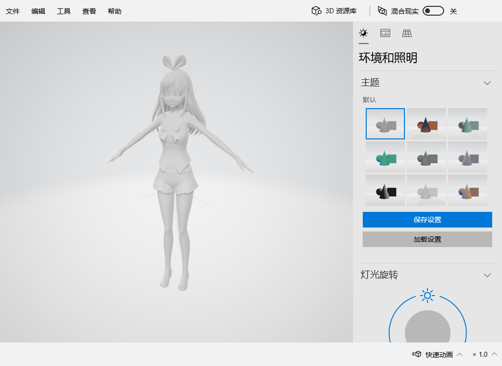Click the gray light rotation dial center
The height and width of the screenshot is (366, 502).
point(427,327)
